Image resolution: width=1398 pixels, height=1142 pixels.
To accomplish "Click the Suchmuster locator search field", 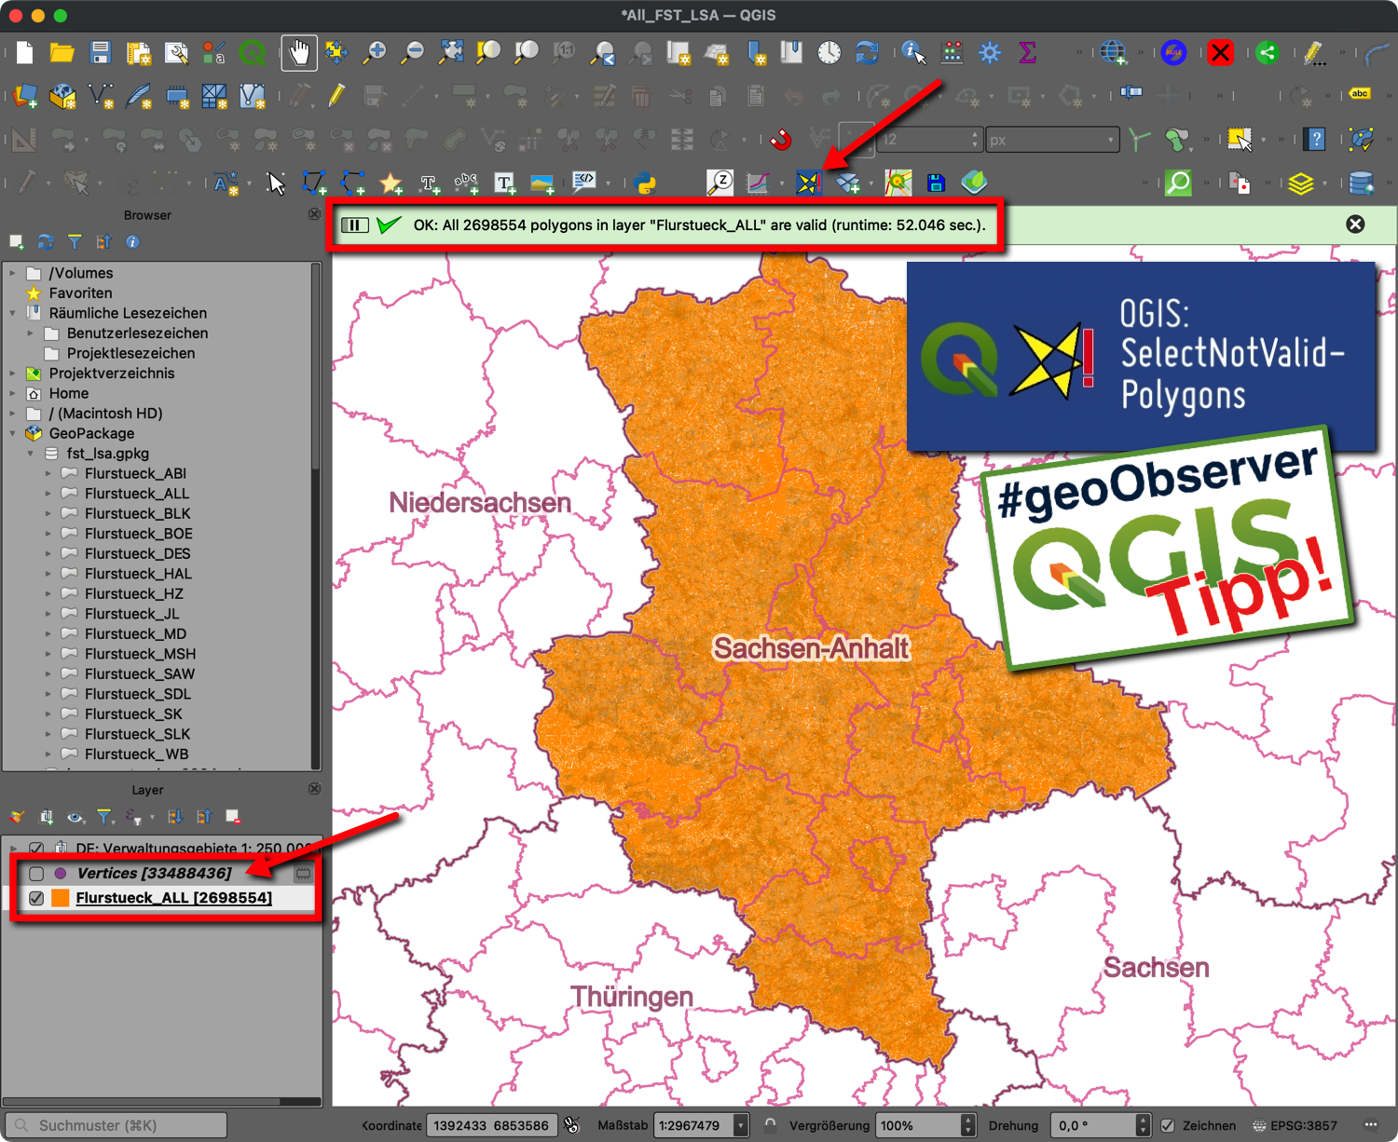I will click(x=116, y=1125).
